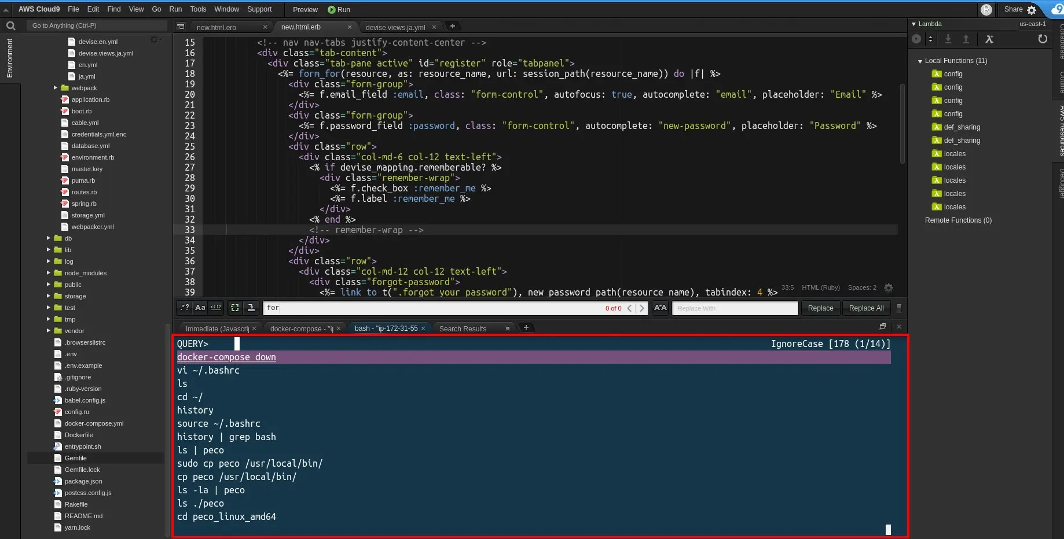Click the Preview button
This screenshot has width=1064, height=539.
(305, 9)
